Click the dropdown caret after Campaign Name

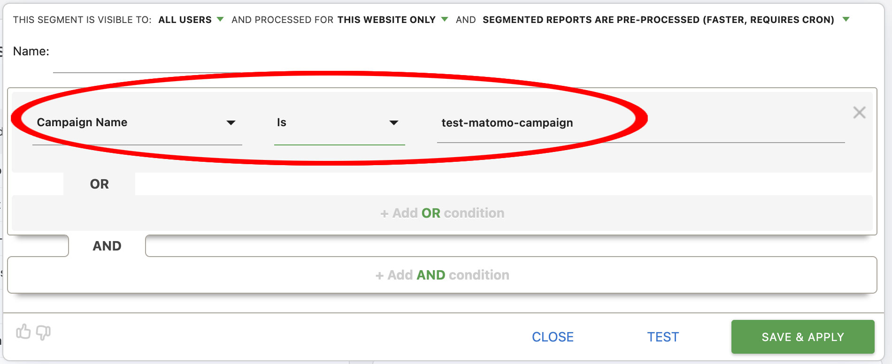(231, 123)
